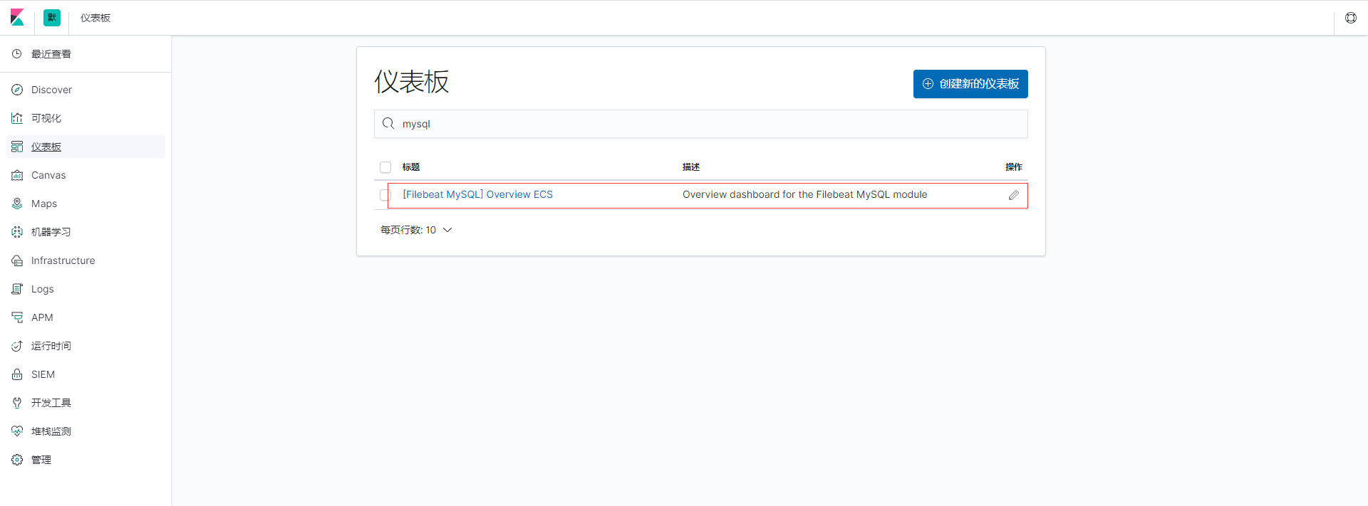The width and height of the screenshot is (1368, 506).
Task: Click the Discover compass icon
Action: click(x=17, y=90)
